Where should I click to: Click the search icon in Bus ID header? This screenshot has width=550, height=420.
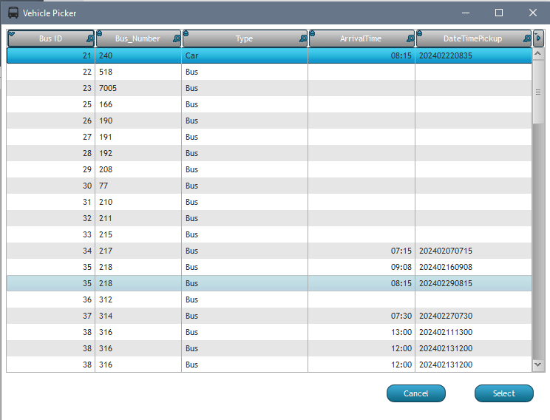[89, 39]
